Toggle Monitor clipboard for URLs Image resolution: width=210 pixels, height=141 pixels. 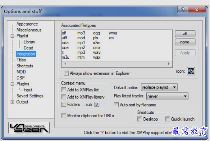tap(64, 115)
